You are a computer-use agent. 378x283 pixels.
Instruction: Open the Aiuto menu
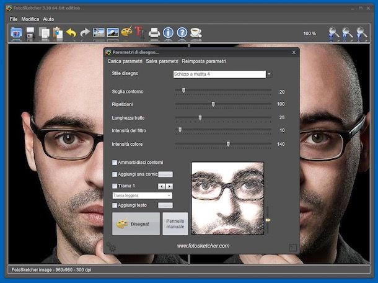point(48,19)
